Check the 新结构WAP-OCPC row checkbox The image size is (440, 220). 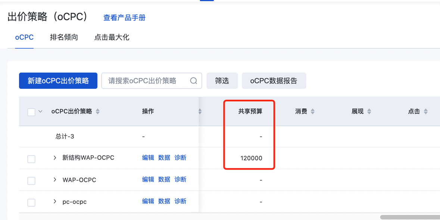(31, 159)
